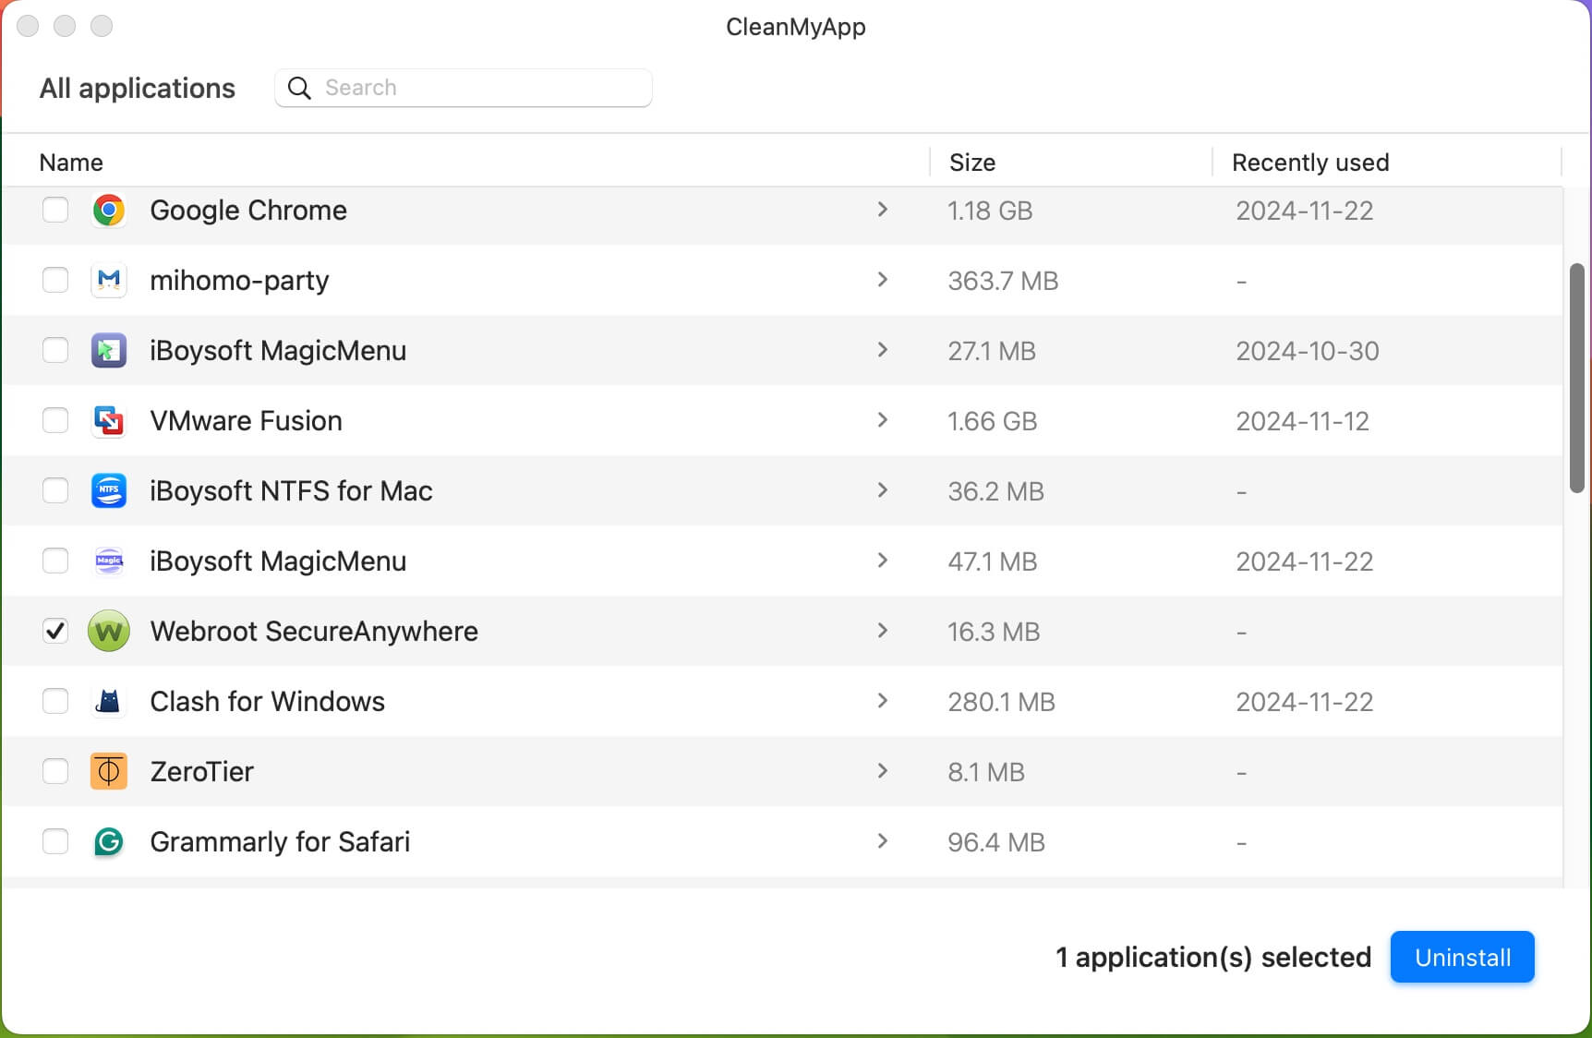
Task: Expand VMware Fusion details chevron
Action: coord(883,420)
